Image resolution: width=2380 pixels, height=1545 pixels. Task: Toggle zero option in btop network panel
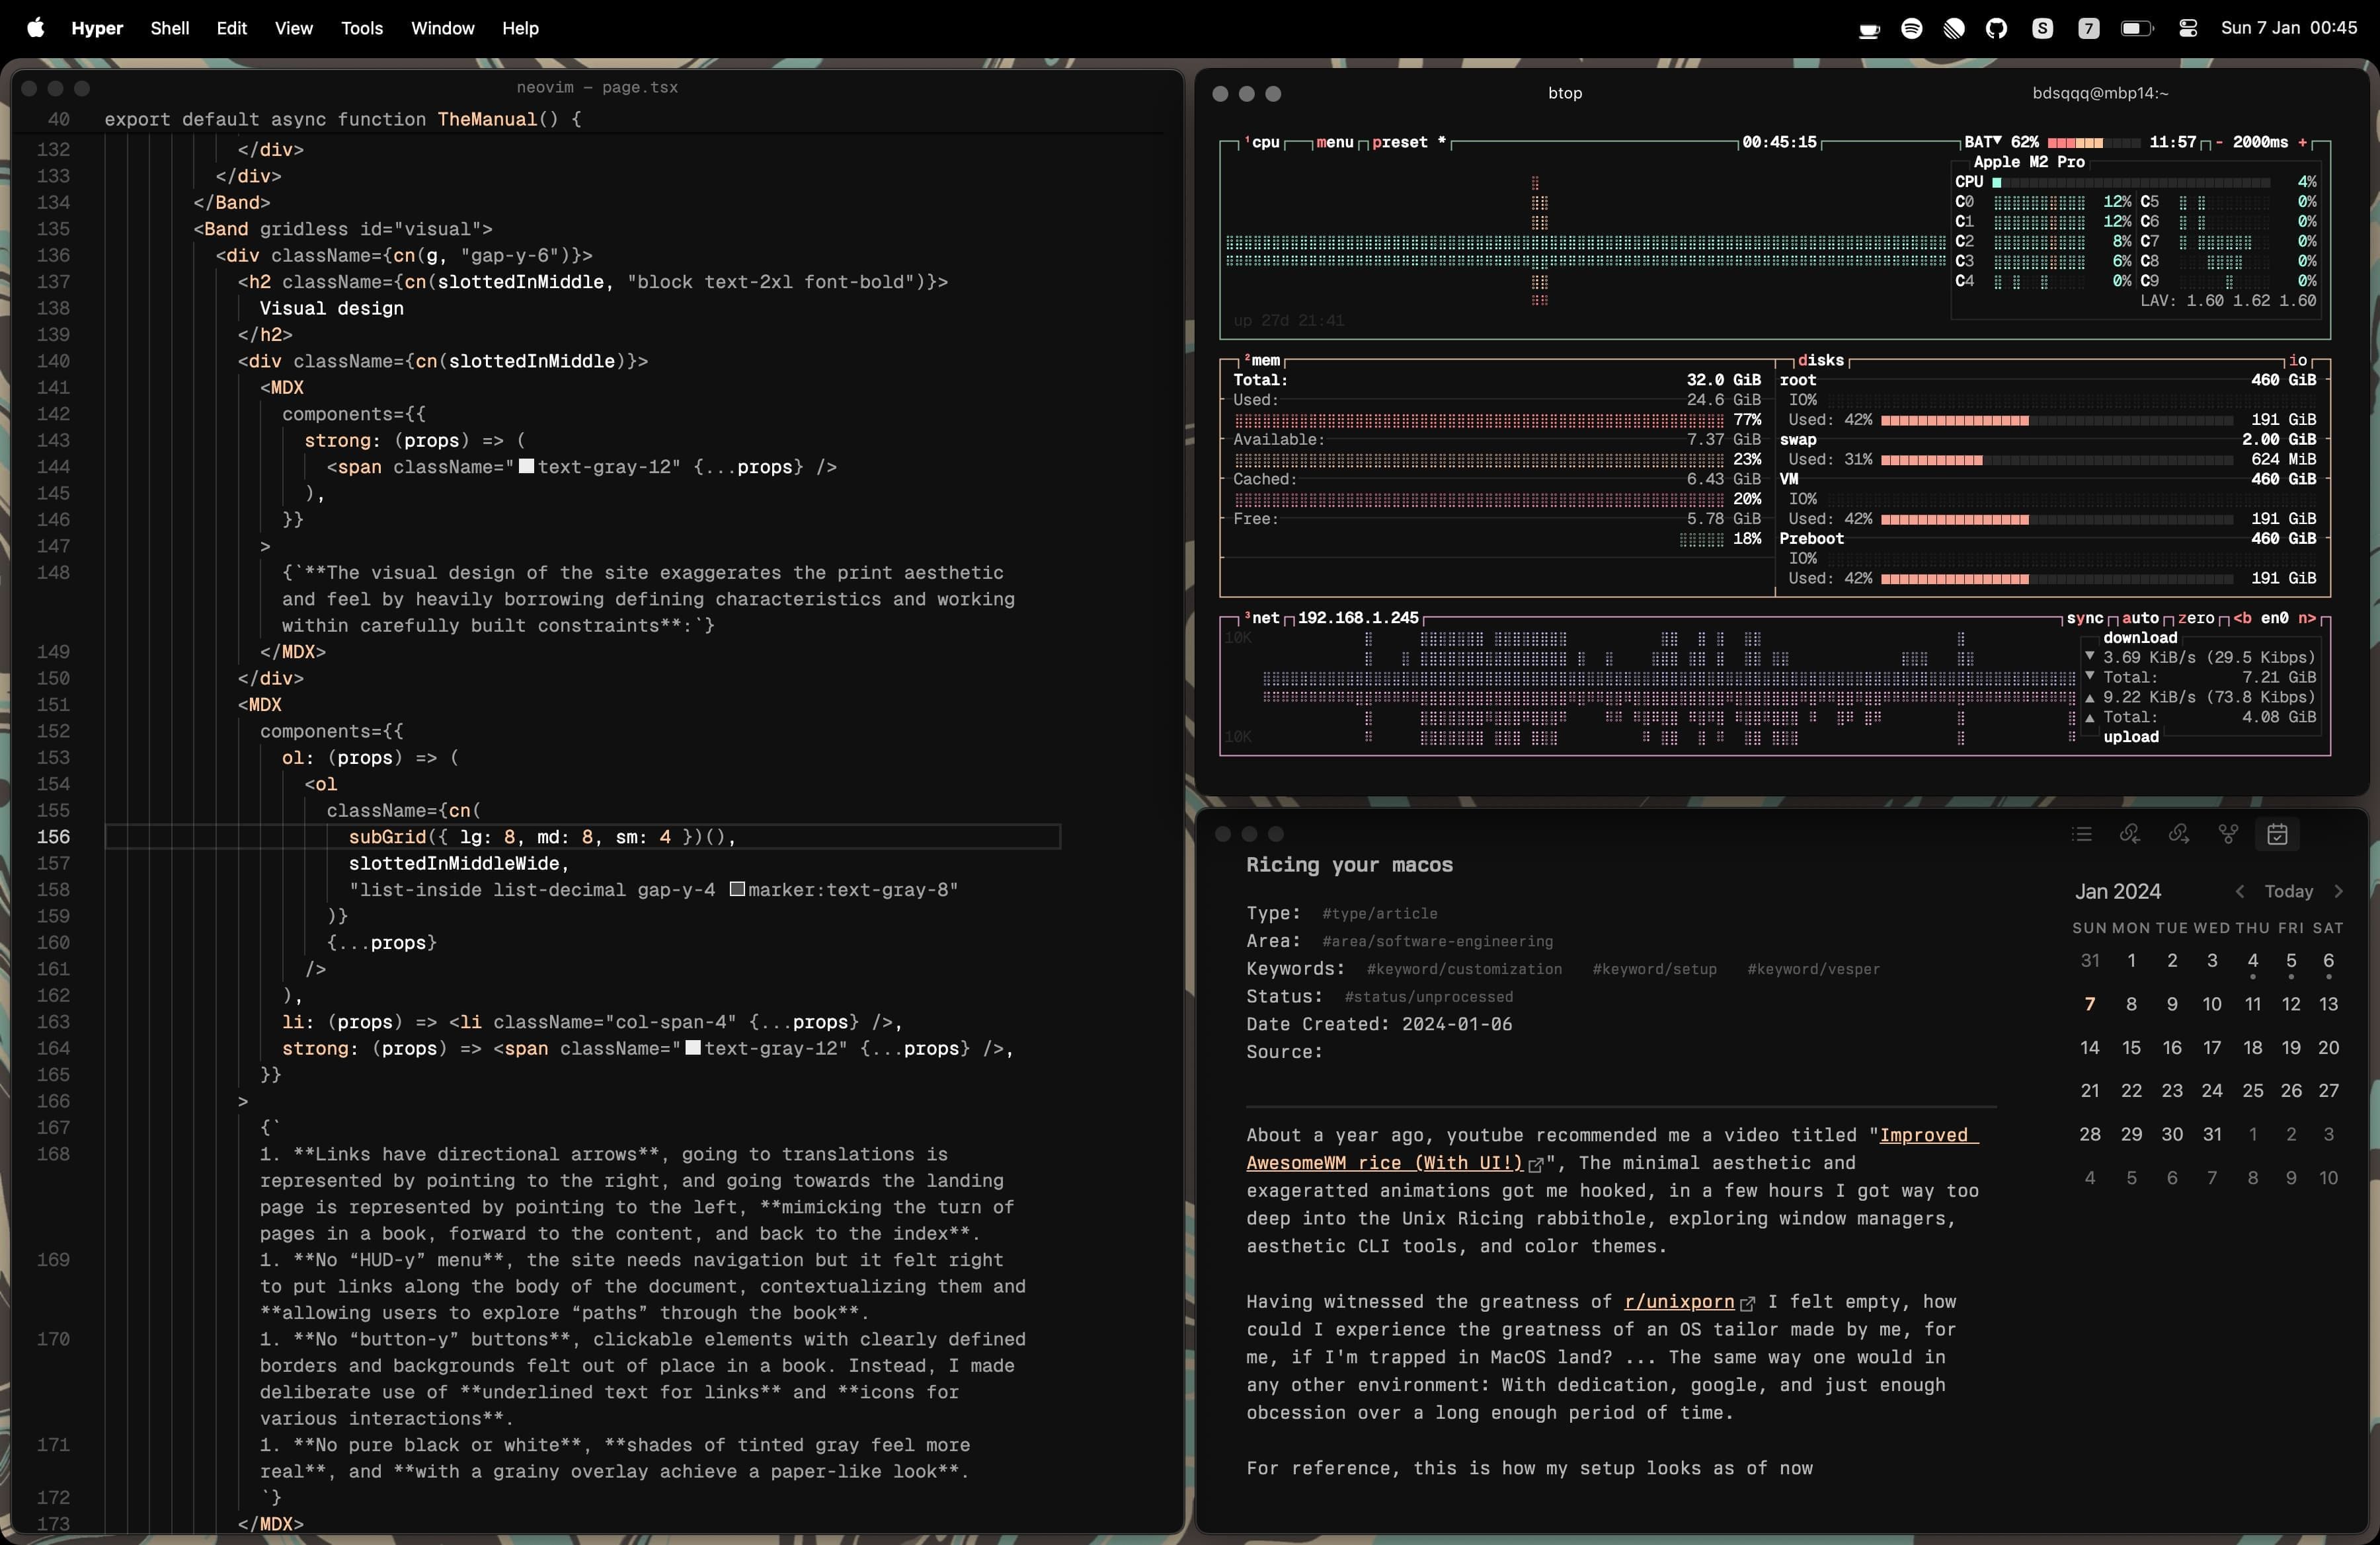2196,619
